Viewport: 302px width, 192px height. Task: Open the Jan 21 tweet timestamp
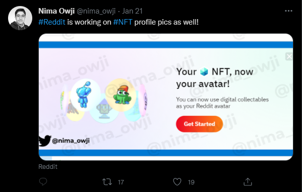click(x=132, y=11)
